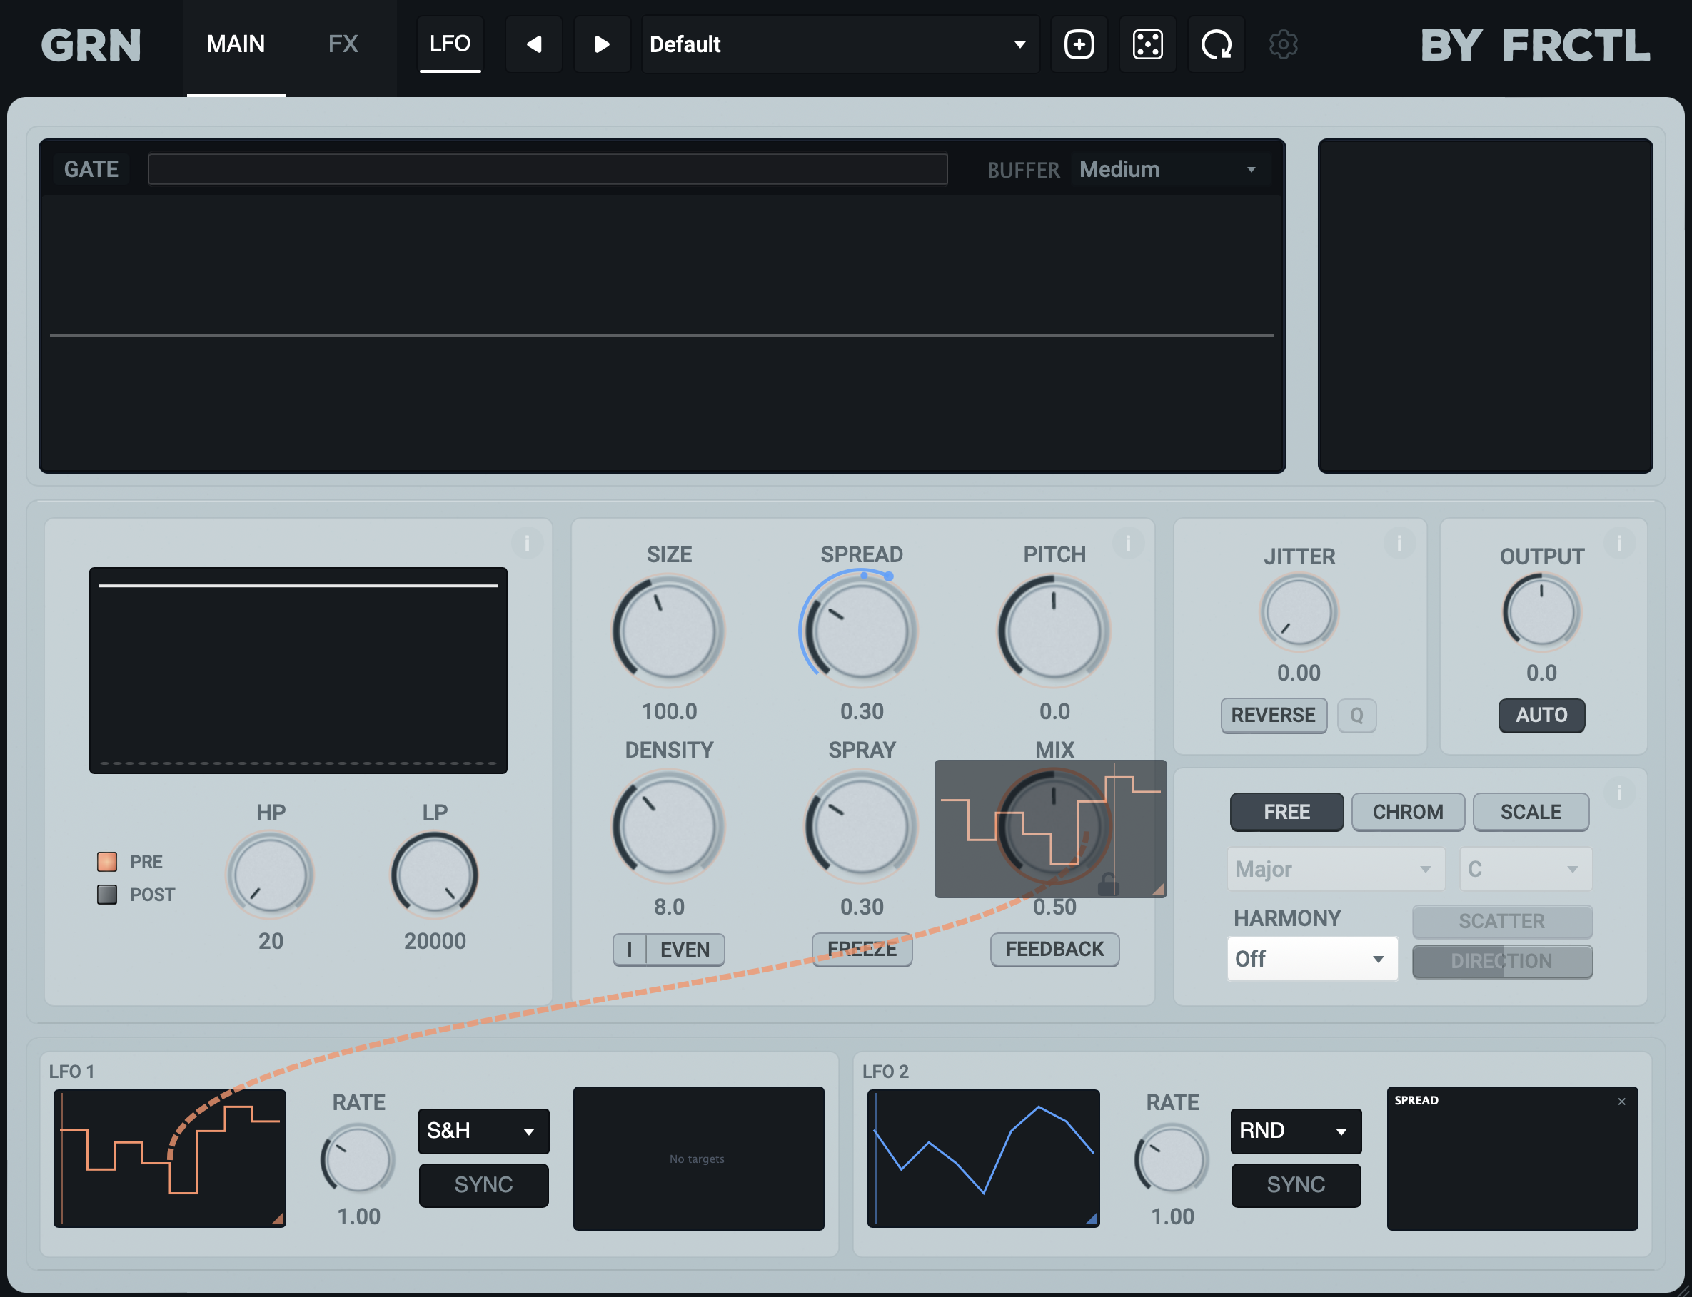1692x1297 pixels.
Task: Enable the POST filter checkbox
Action: [x=107, y=895]
